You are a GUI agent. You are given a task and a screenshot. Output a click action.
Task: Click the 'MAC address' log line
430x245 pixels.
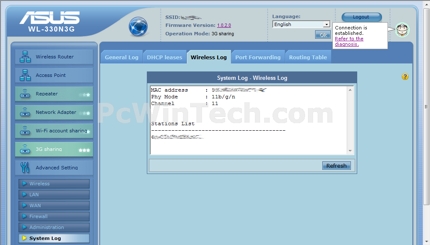coord(208,90)
